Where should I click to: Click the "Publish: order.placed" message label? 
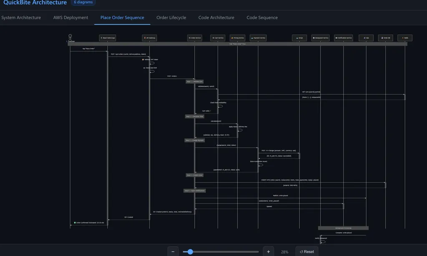[280, 196]
